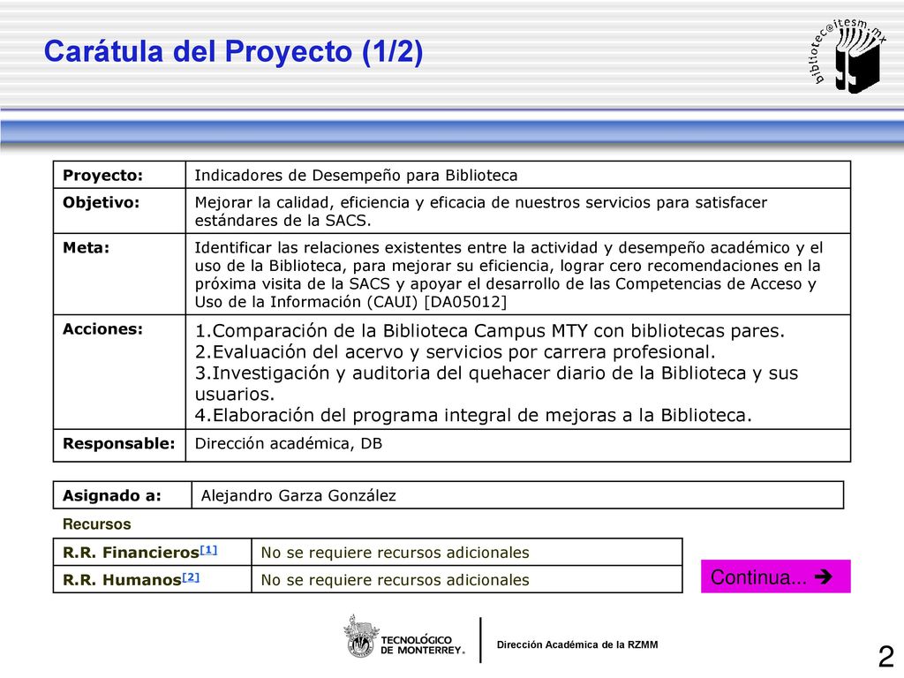Click the slide number 2
Image resolution: width=904 pixels, height=678 pixels.
886,657
